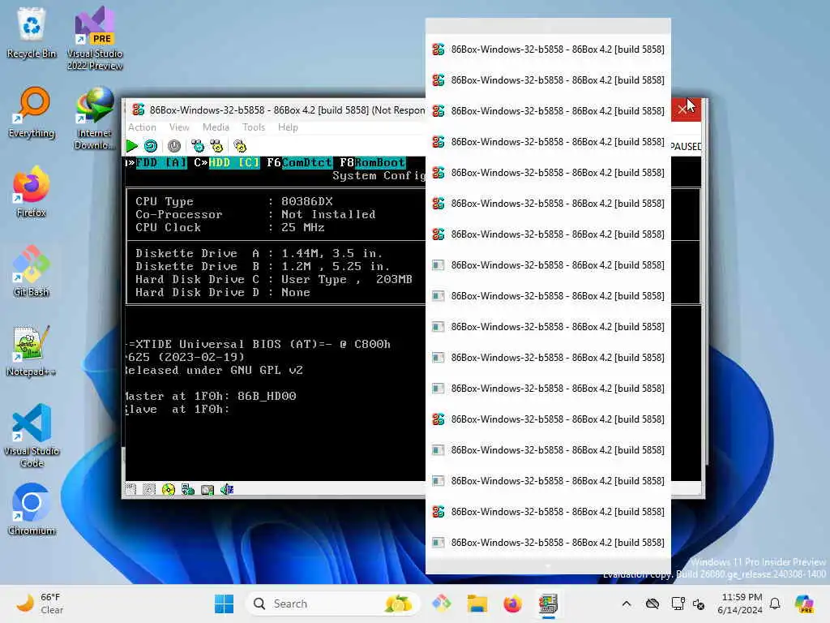Click the Visual Studio 2022 Preview desktop icon

pos(95,38)
